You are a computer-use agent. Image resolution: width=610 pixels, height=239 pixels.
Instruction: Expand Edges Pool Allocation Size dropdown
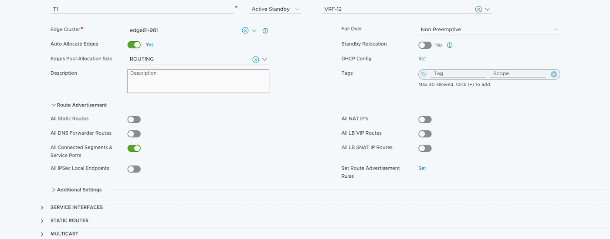(x=264, y=60)
